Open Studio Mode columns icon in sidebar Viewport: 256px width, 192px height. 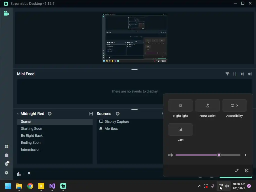(6, 155)
